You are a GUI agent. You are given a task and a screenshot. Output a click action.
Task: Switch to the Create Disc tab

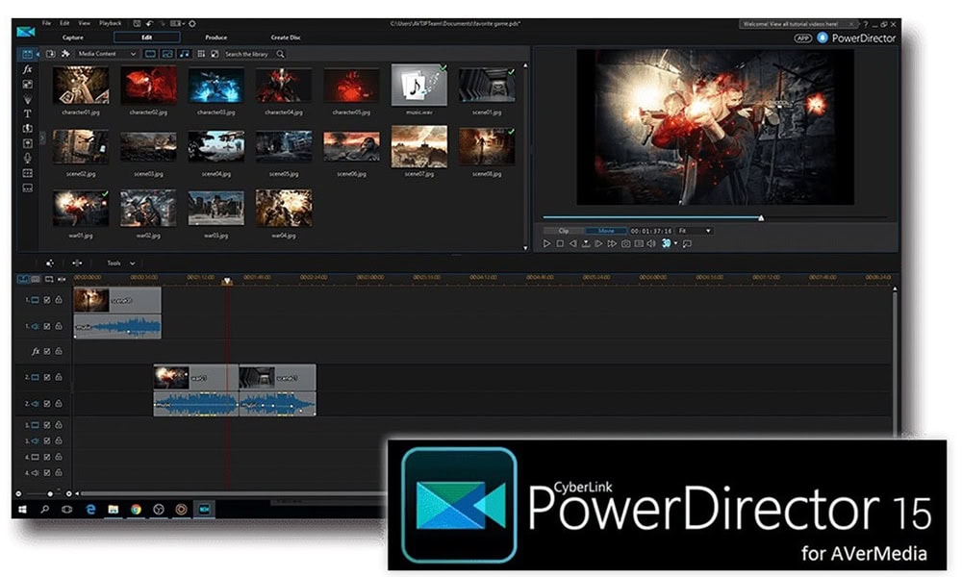coord(286,38)
